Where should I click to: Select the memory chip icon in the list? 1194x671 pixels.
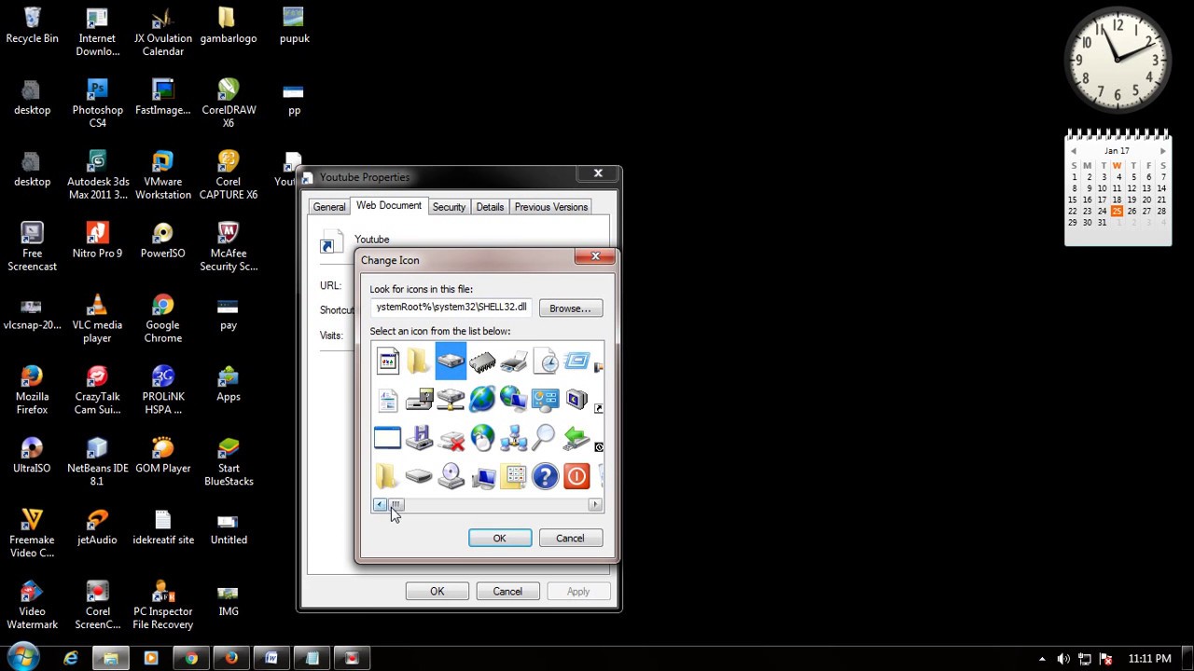(x=482, y=361)
